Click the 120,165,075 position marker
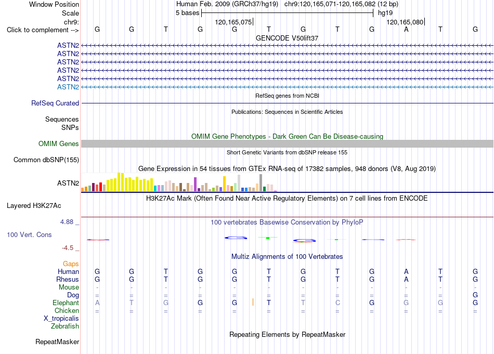 [x=233, y=22]
